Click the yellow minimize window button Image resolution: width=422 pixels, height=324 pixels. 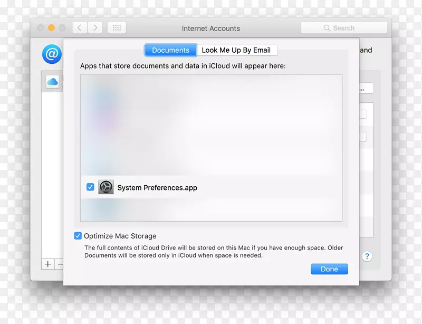click(52, 28)
